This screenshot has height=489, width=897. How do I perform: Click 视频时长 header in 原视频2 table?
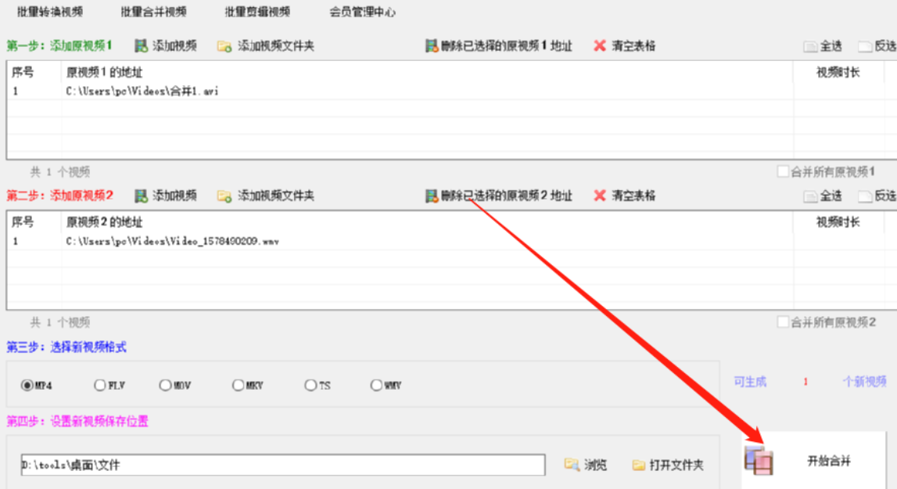[x=838, y=222]
